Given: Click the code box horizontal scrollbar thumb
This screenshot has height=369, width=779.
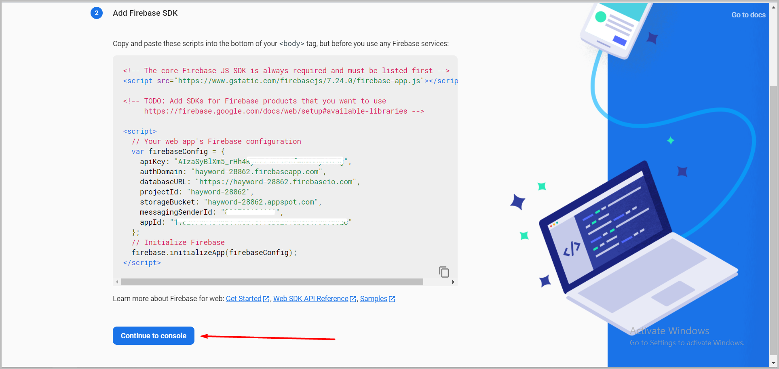Looking at the screenshot, I should coord(272,282).
